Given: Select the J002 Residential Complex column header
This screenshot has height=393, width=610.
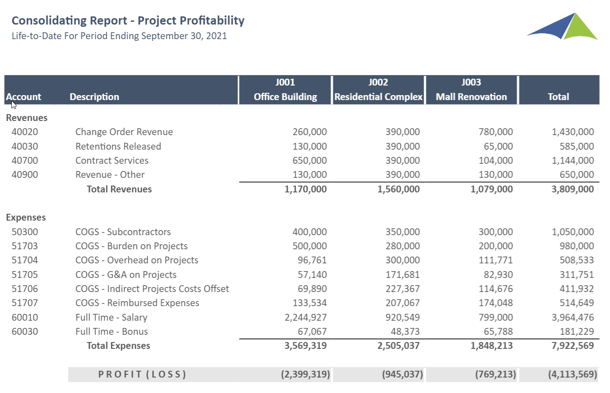Looking at the screenshot, I should tap(378, 90).
